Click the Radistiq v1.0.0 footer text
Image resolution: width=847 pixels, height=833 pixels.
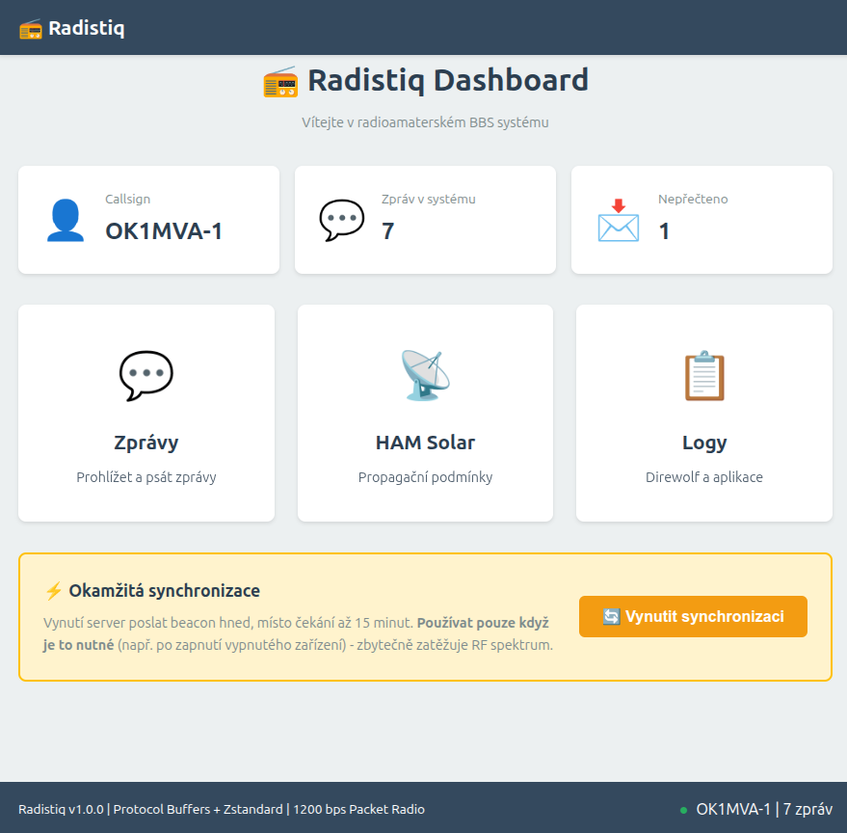pyautogui.click(x=62, y=810)
